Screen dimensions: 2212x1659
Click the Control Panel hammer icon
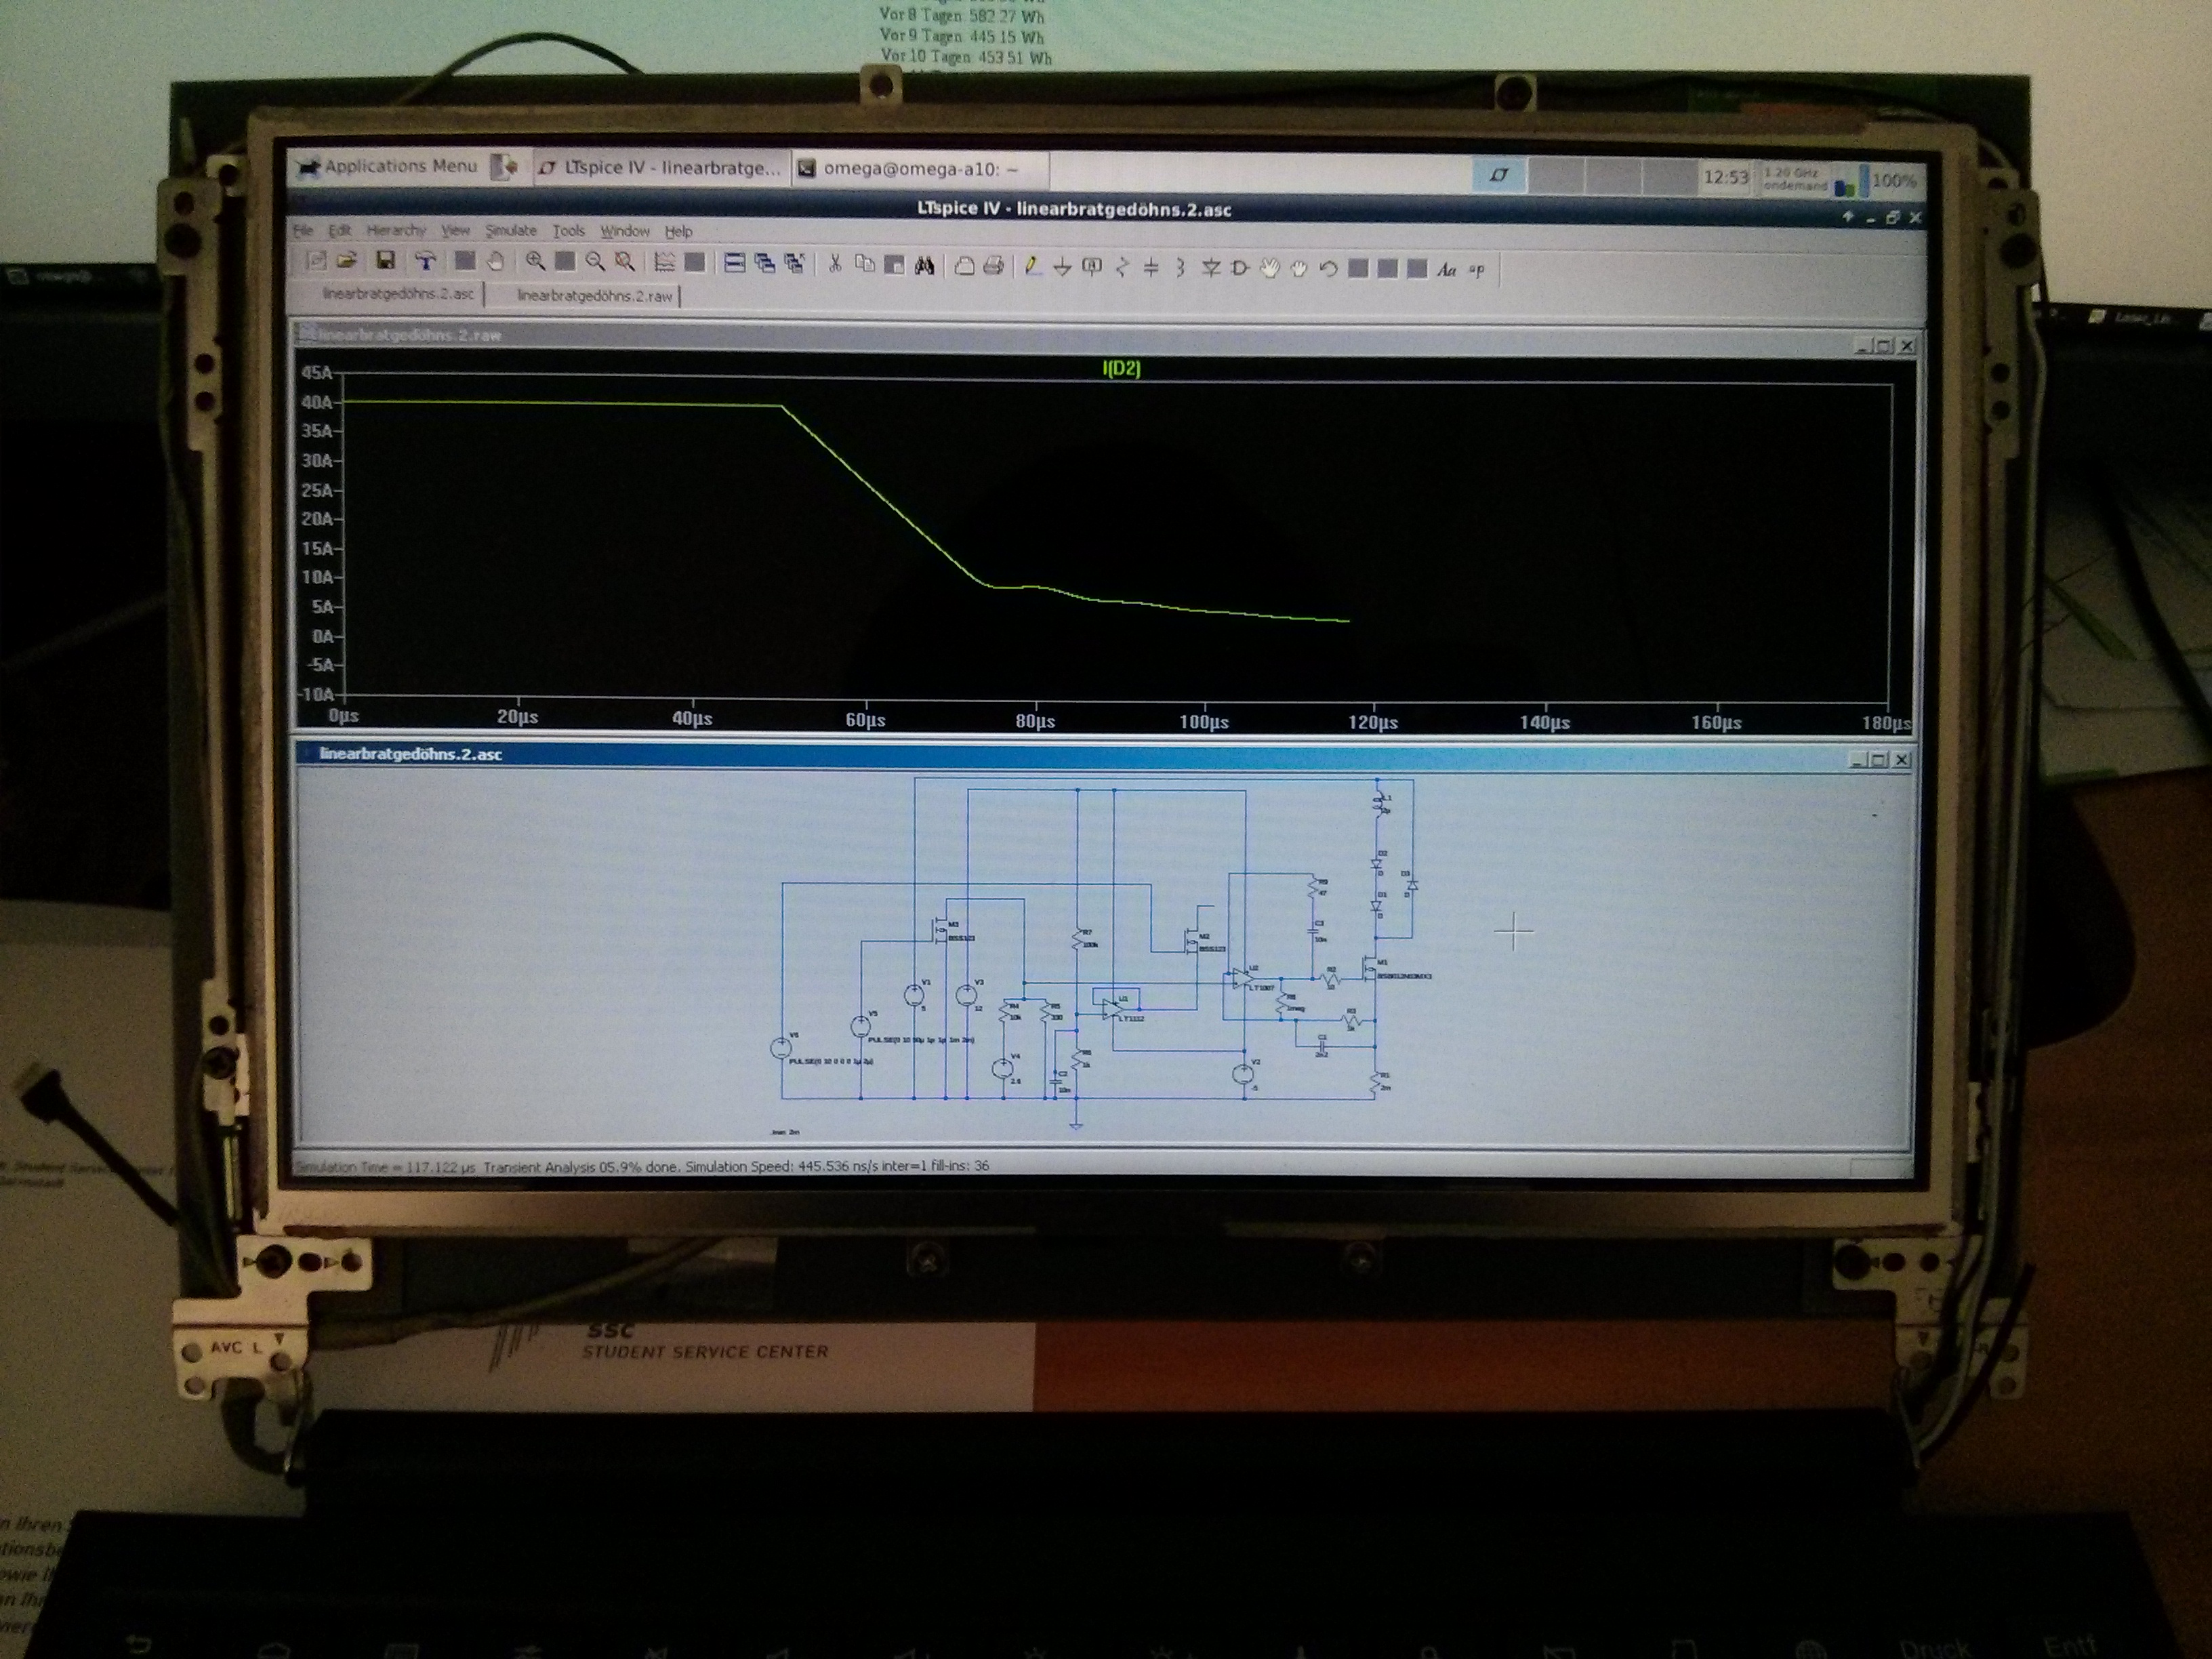coord(426,262)
